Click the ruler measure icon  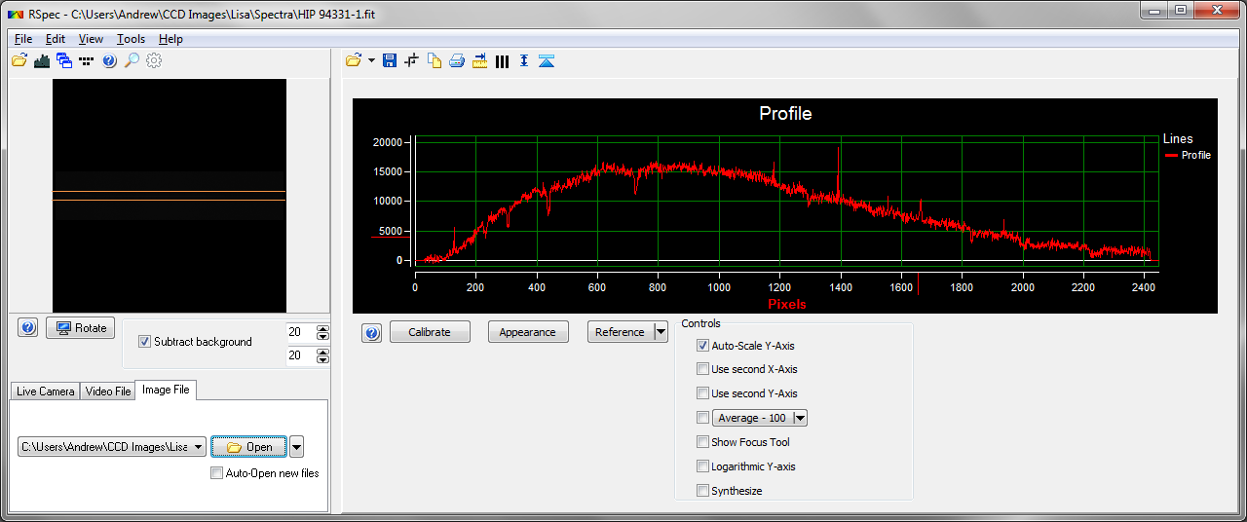point(479,61)
